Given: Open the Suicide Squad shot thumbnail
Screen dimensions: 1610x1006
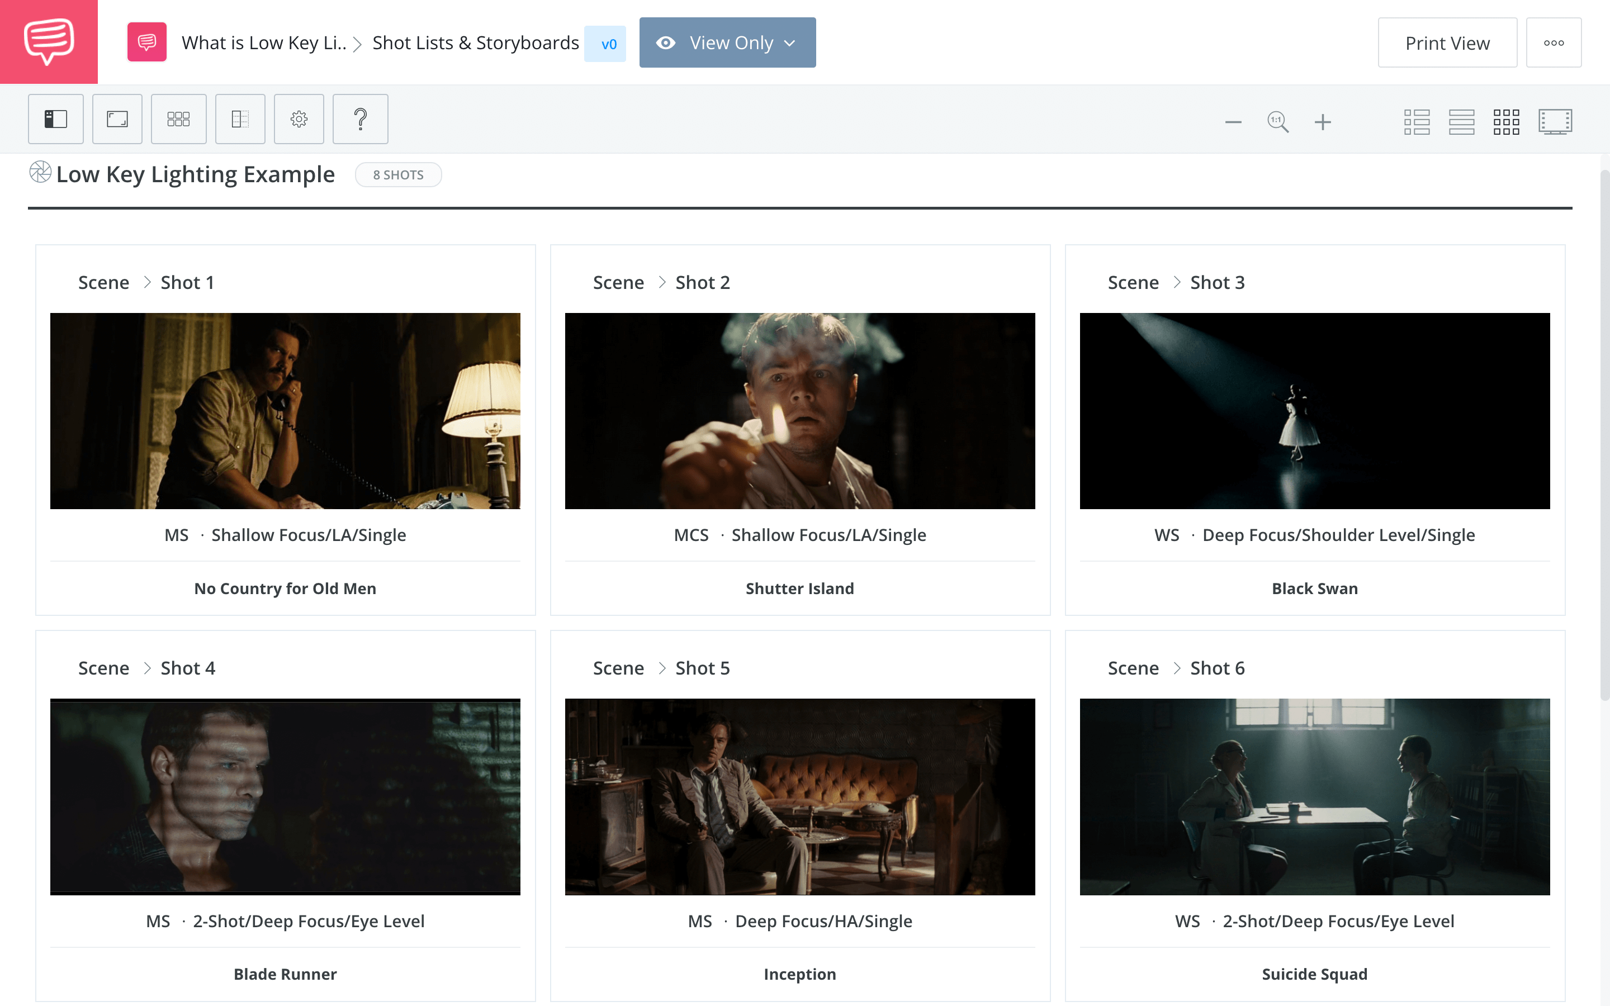Looking at the screenshot, I should click(x=1315, y=796).
